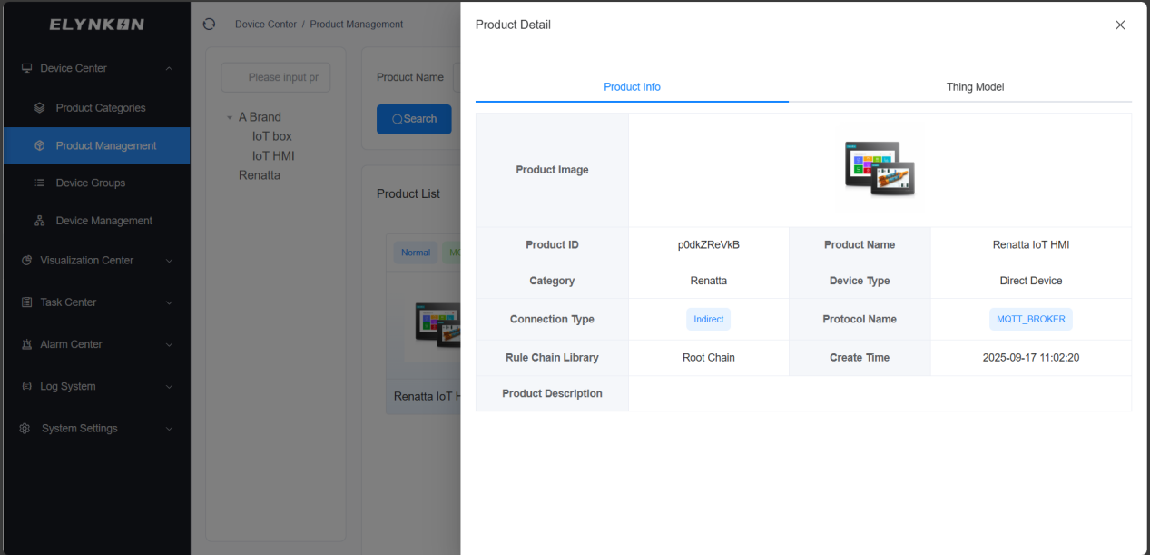Open Product Categories in the sidebar
Screen dimensions: 1150x555
click(x=96, y=108)
